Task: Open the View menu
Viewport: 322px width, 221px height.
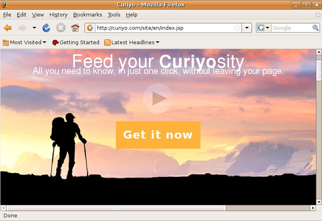Action: pos(38,15)
